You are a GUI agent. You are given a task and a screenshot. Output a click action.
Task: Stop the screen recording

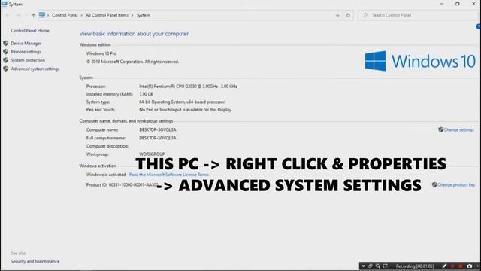(x=461, y=266)
